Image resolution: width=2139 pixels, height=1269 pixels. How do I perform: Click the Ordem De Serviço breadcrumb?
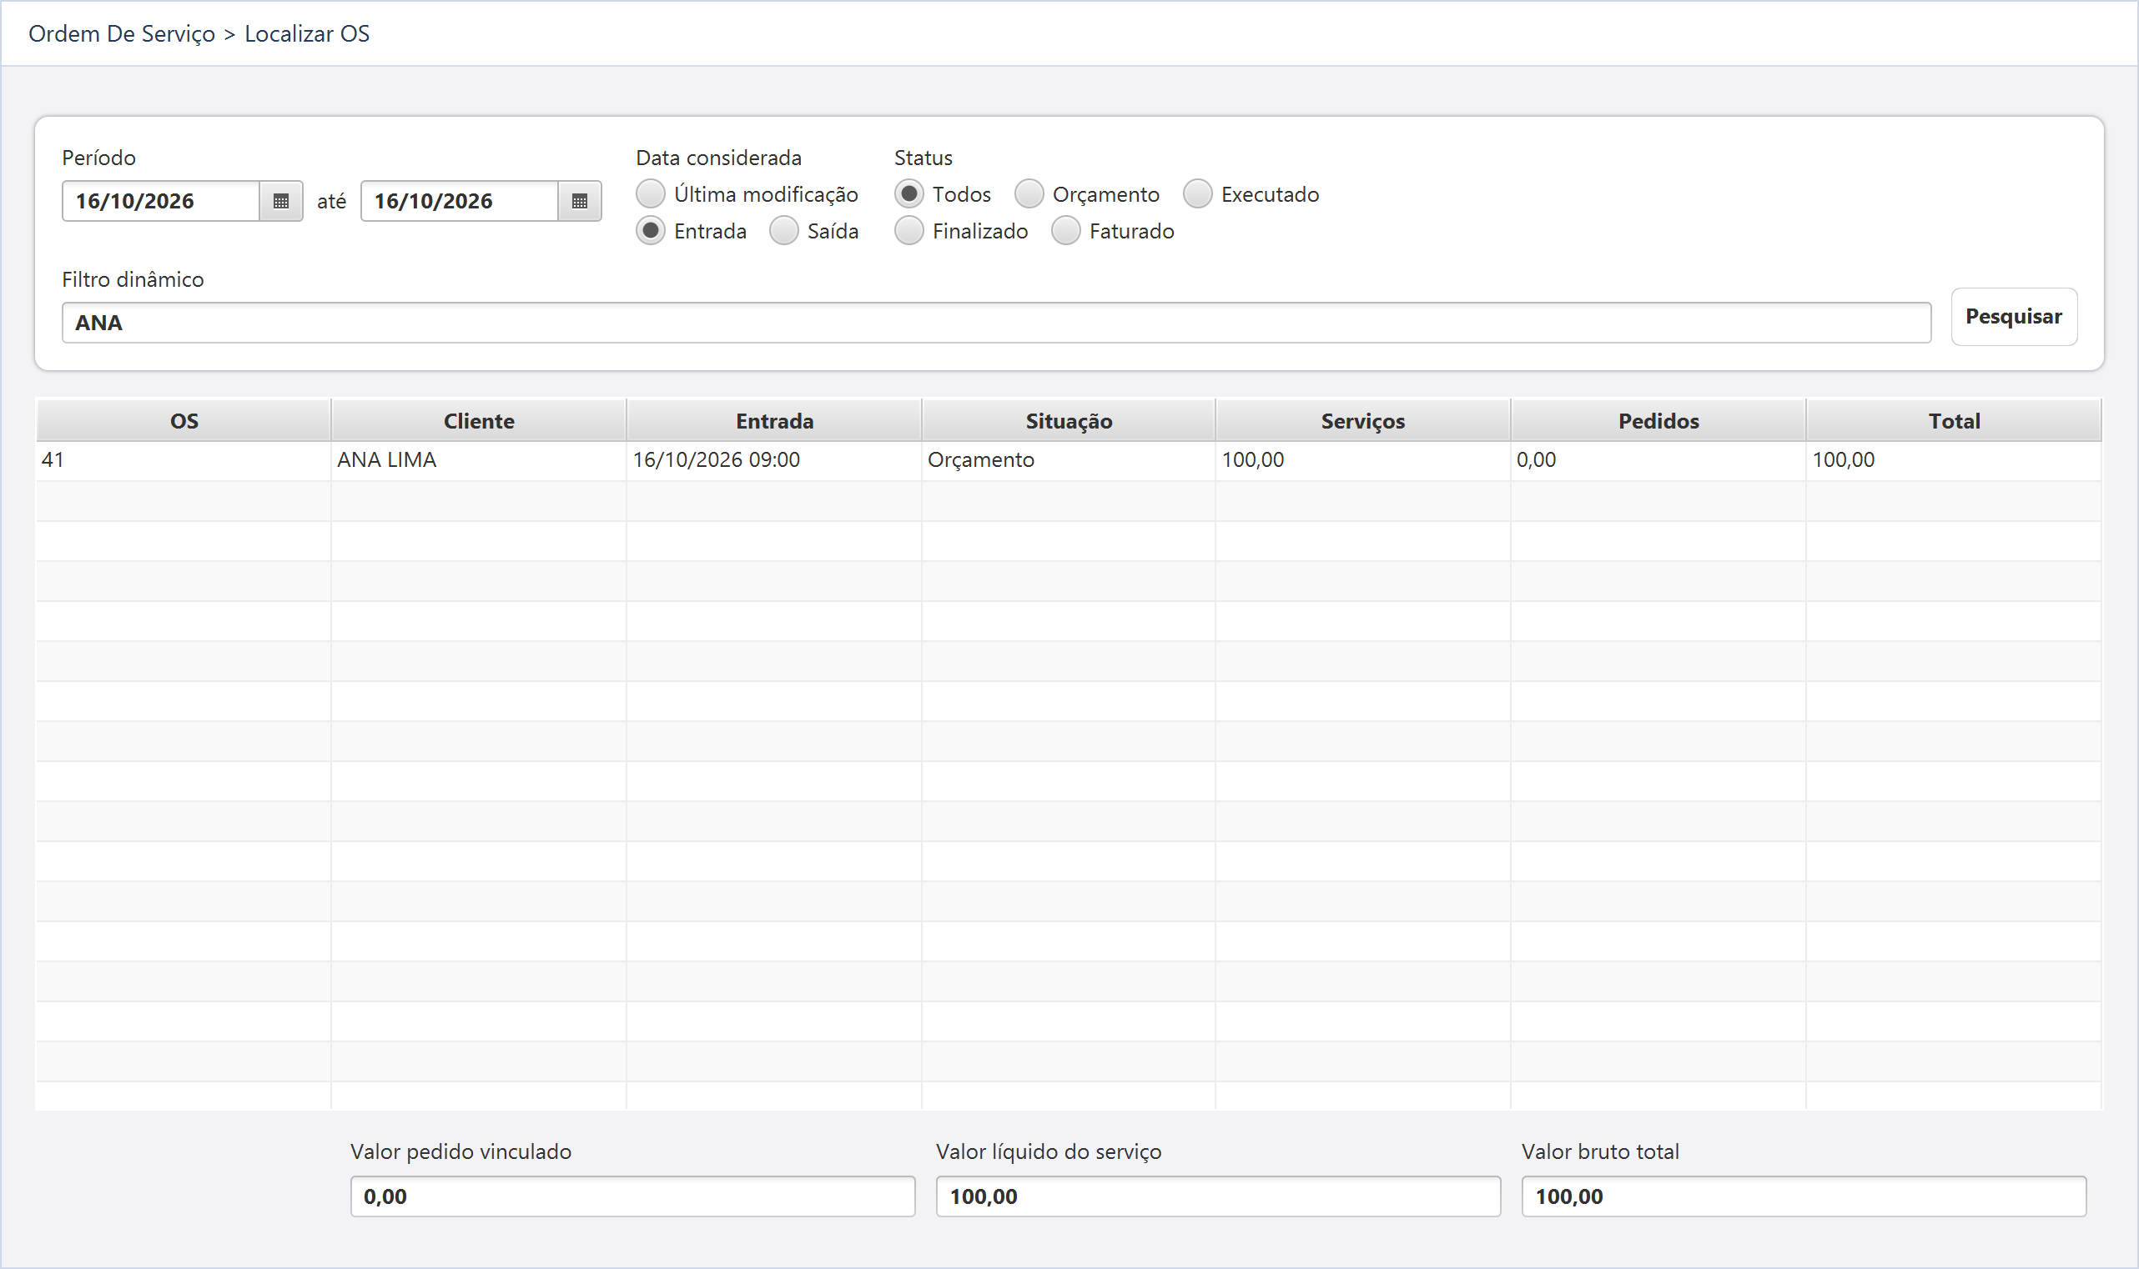coord(122,33)
